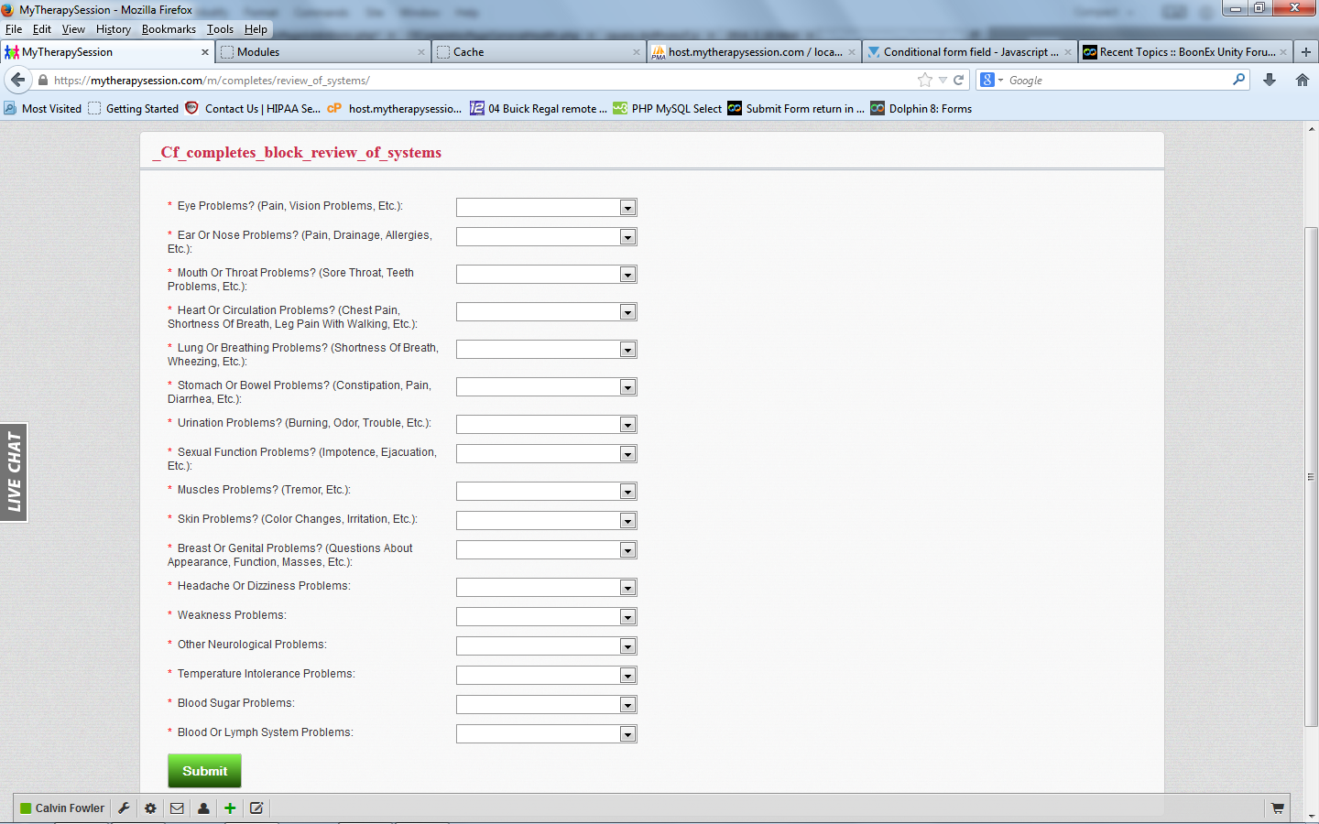Click the wrench icon in bottom toolbar
This screenshot has width=1319, height=824.
pyautogui.click(x=124, y=808)
